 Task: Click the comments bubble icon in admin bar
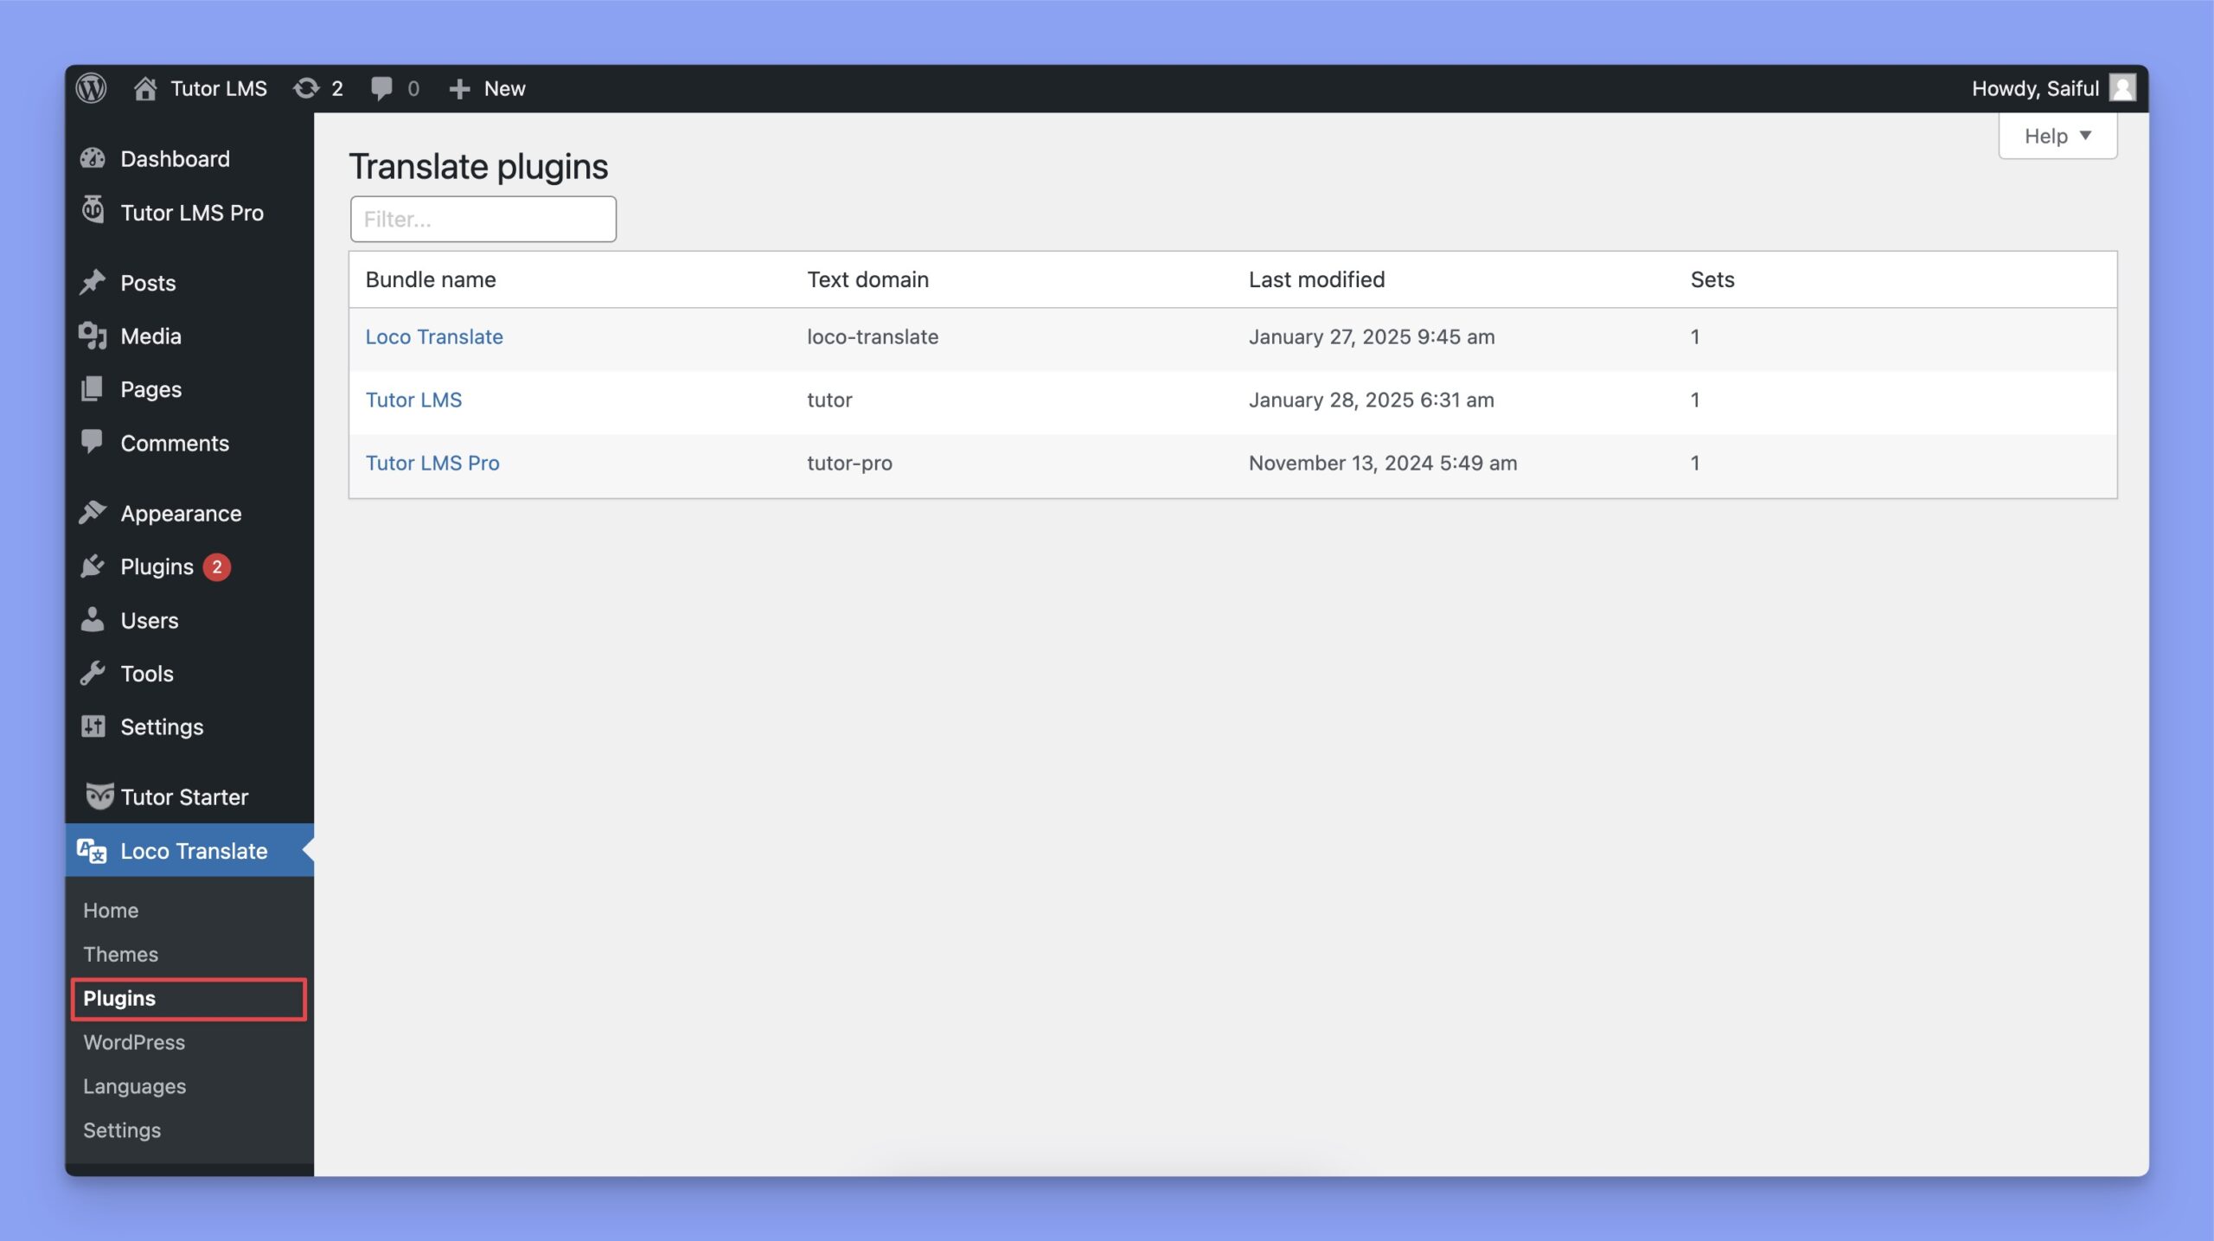pyautogui.click(x=381, y=88)
